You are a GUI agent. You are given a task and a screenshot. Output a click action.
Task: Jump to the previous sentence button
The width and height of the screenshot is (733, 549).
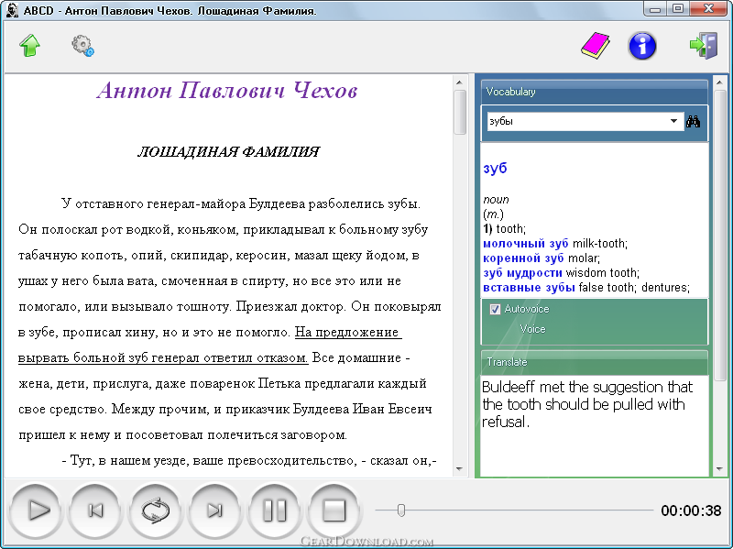tap(95, 511)
